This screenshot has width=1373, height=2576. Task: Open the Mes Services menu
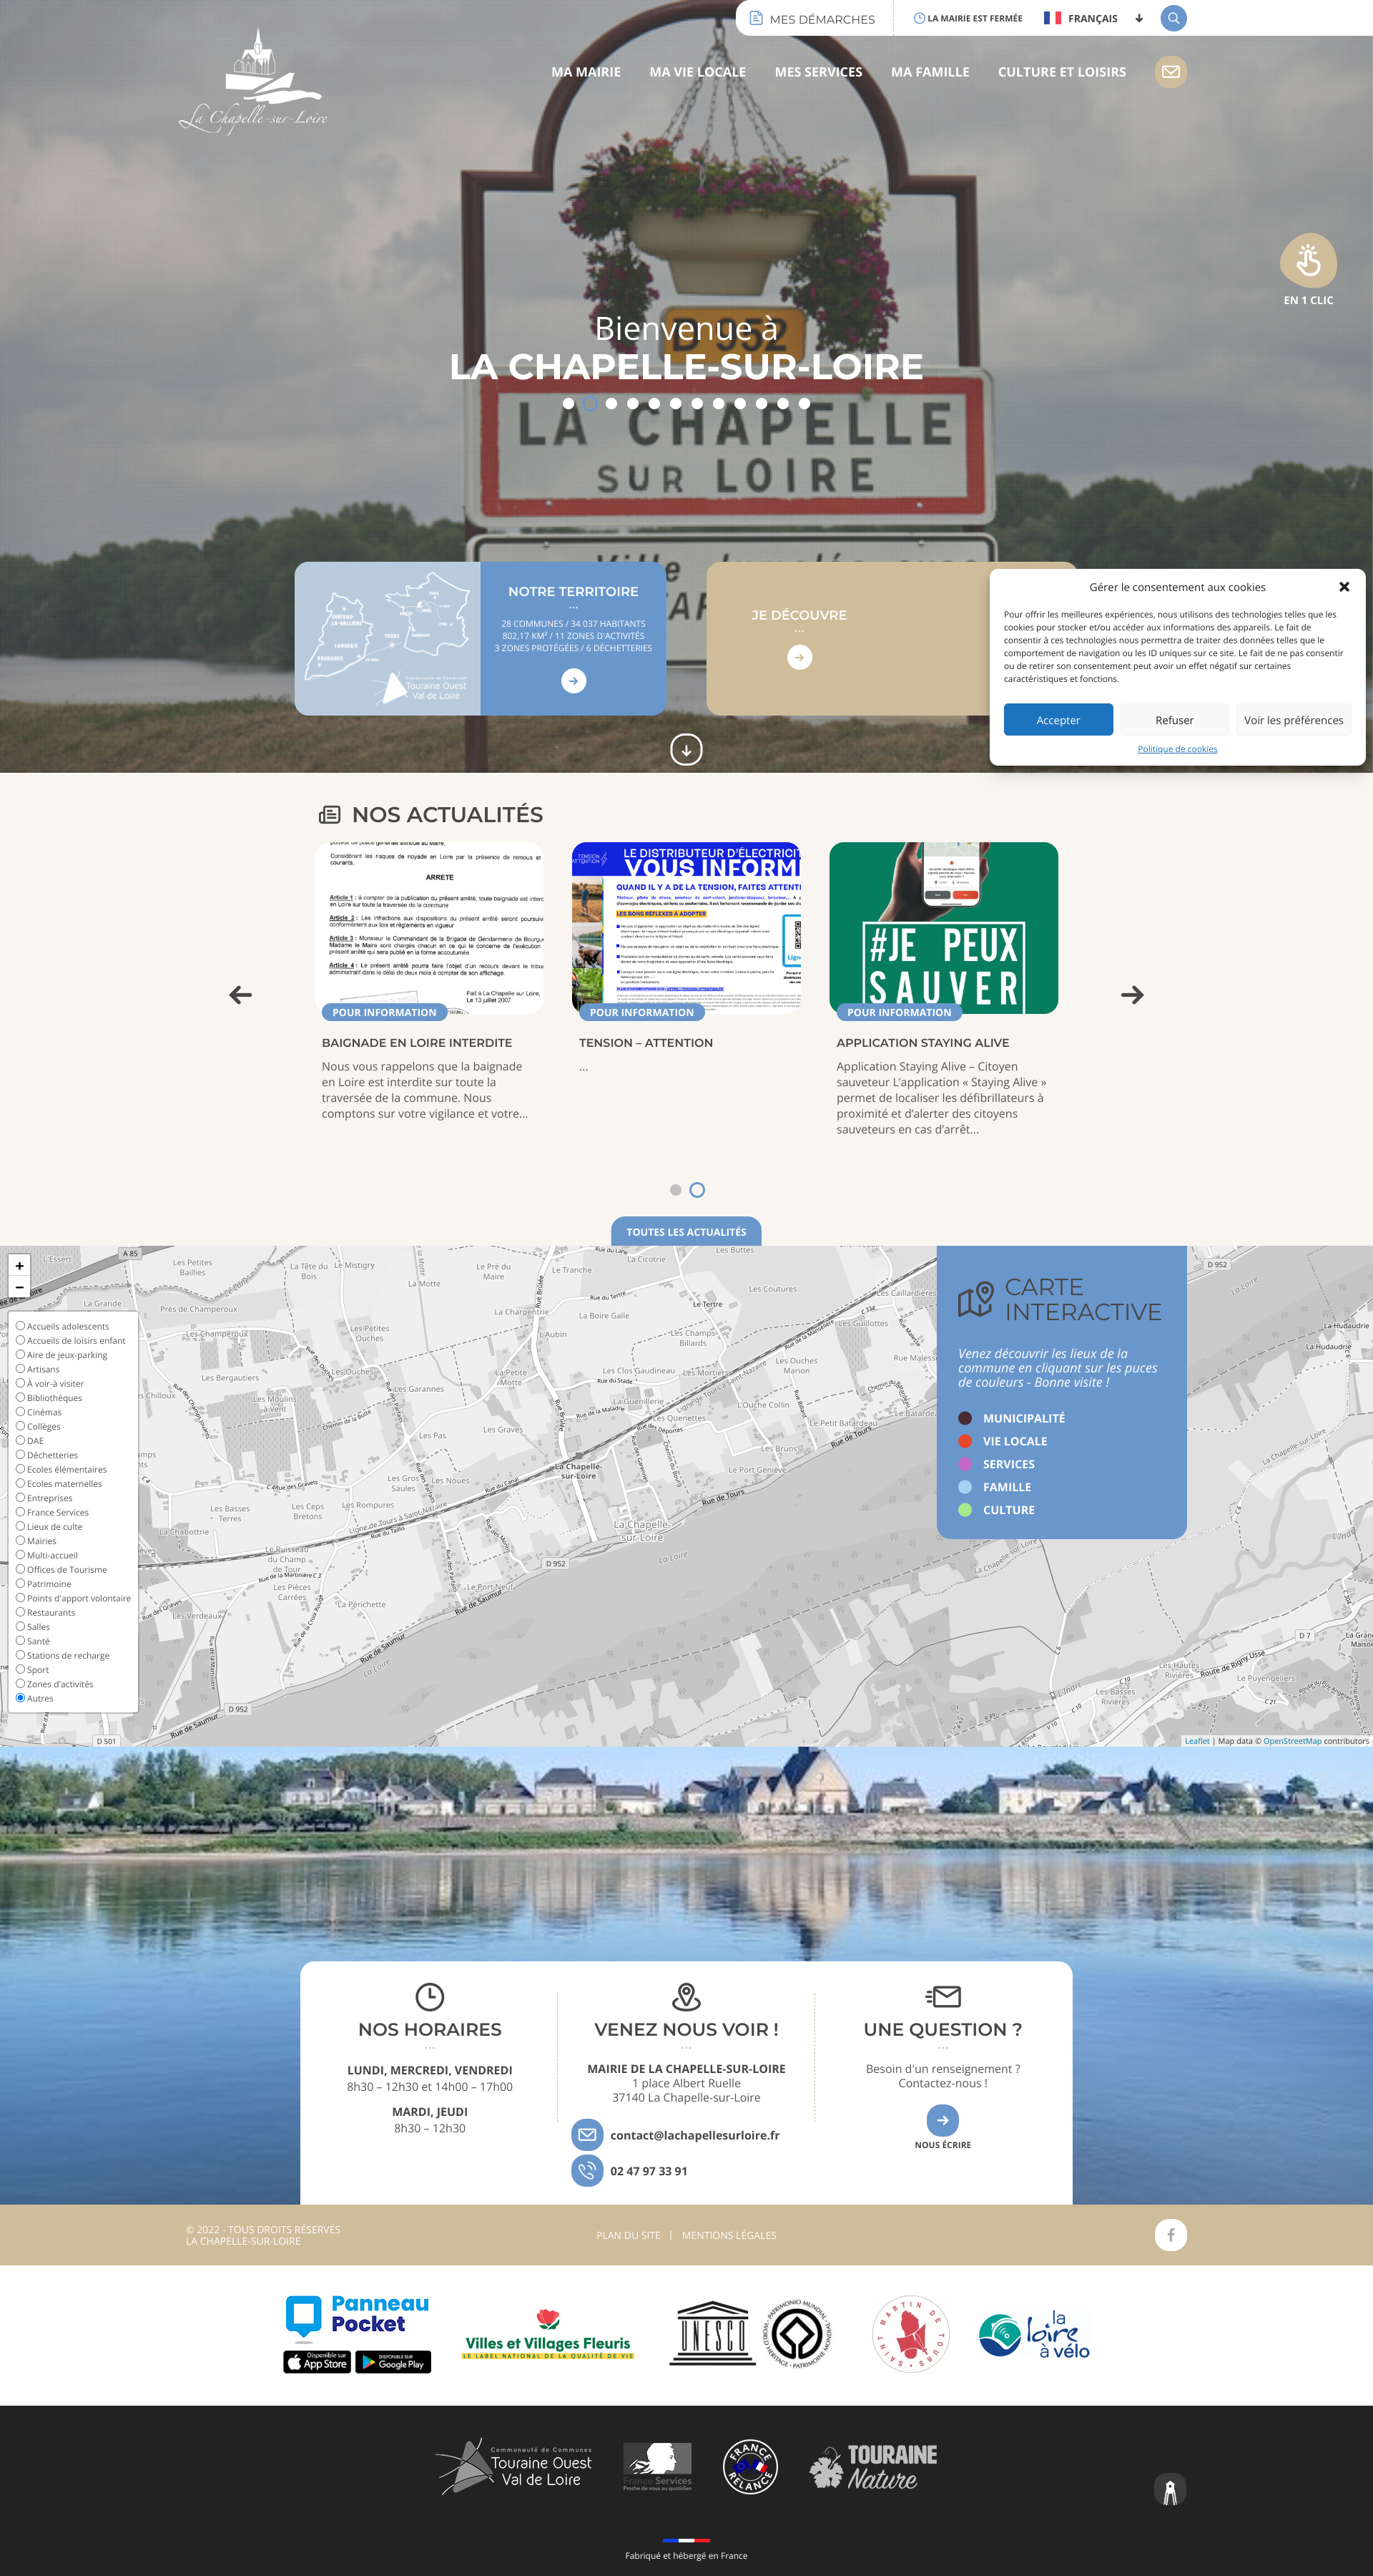pyautogui.click(x=818, y=72)
